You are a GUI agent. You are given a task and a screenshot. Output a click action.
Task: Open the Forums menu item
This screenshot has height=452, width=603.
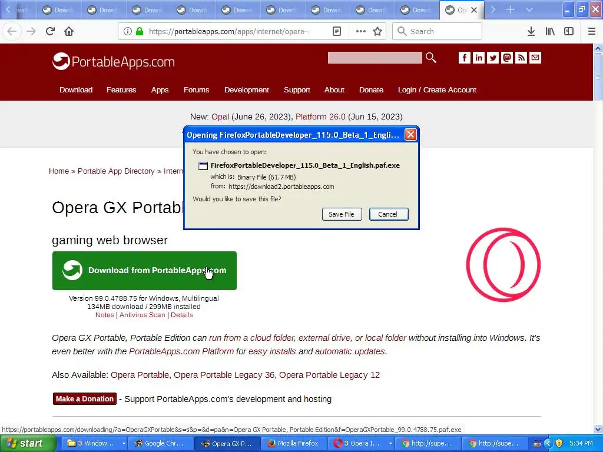point(197,89)
